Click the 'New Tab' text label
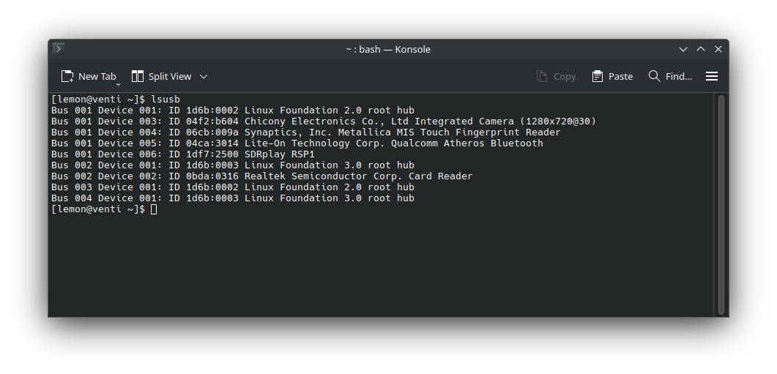The width and height of the screenshot is (777, 374). click(97, 76)
